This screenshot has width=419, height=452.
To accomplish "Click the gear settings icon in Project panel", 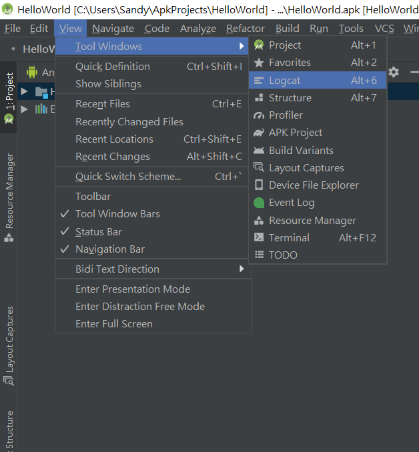I will click(x=394, y=72).
